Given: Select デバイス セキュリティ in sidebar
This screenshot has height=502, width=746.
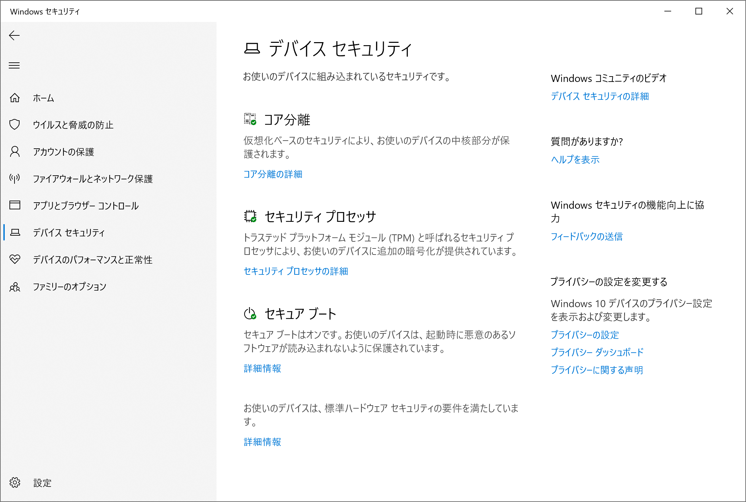Looking at the screenshot, I should (69, 233).
